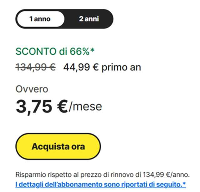Screen dimensions: 200x192
Task: Click the large "3,75" monthly amount
Action: click(x=34, y=107)
